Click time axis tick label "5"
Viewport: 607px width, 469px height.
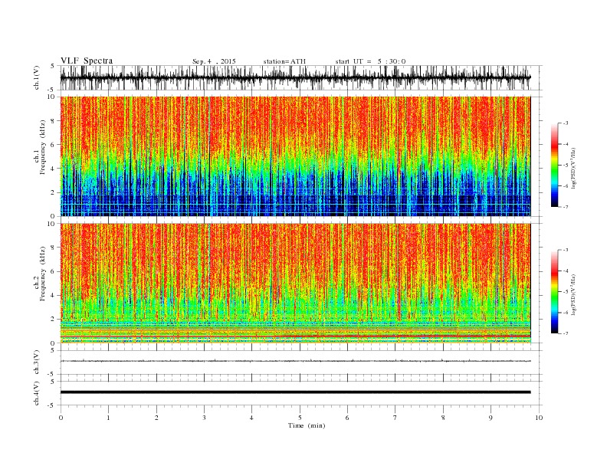[x=300, y=418]
